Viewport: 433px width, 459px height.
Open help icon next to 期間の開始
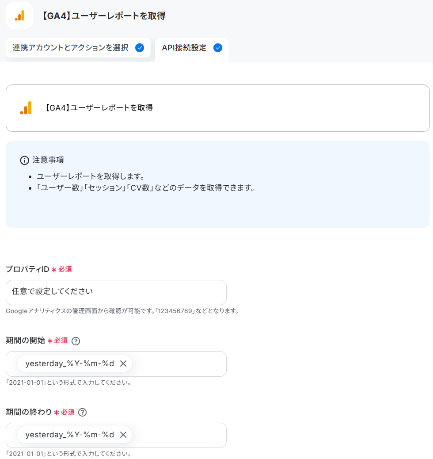coord(76,341)
